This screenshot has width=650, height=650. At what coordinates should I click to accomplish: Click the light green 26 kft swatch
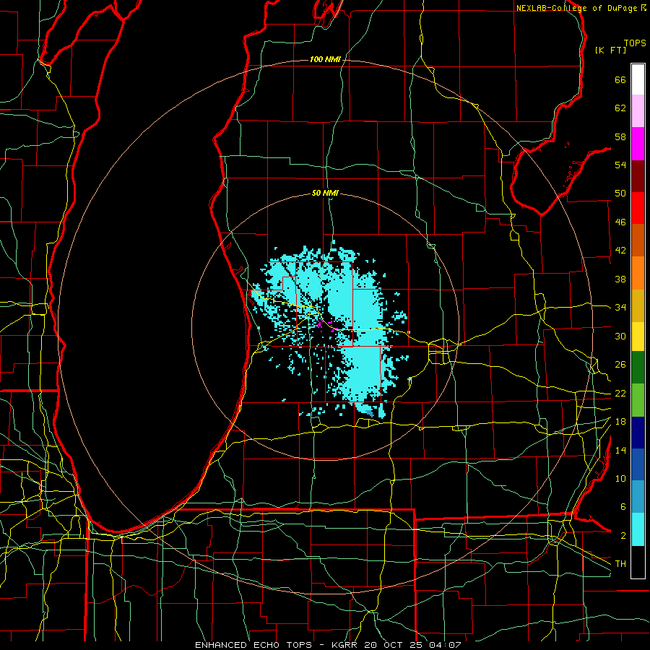pyautogui.click(x=638, y=400)
